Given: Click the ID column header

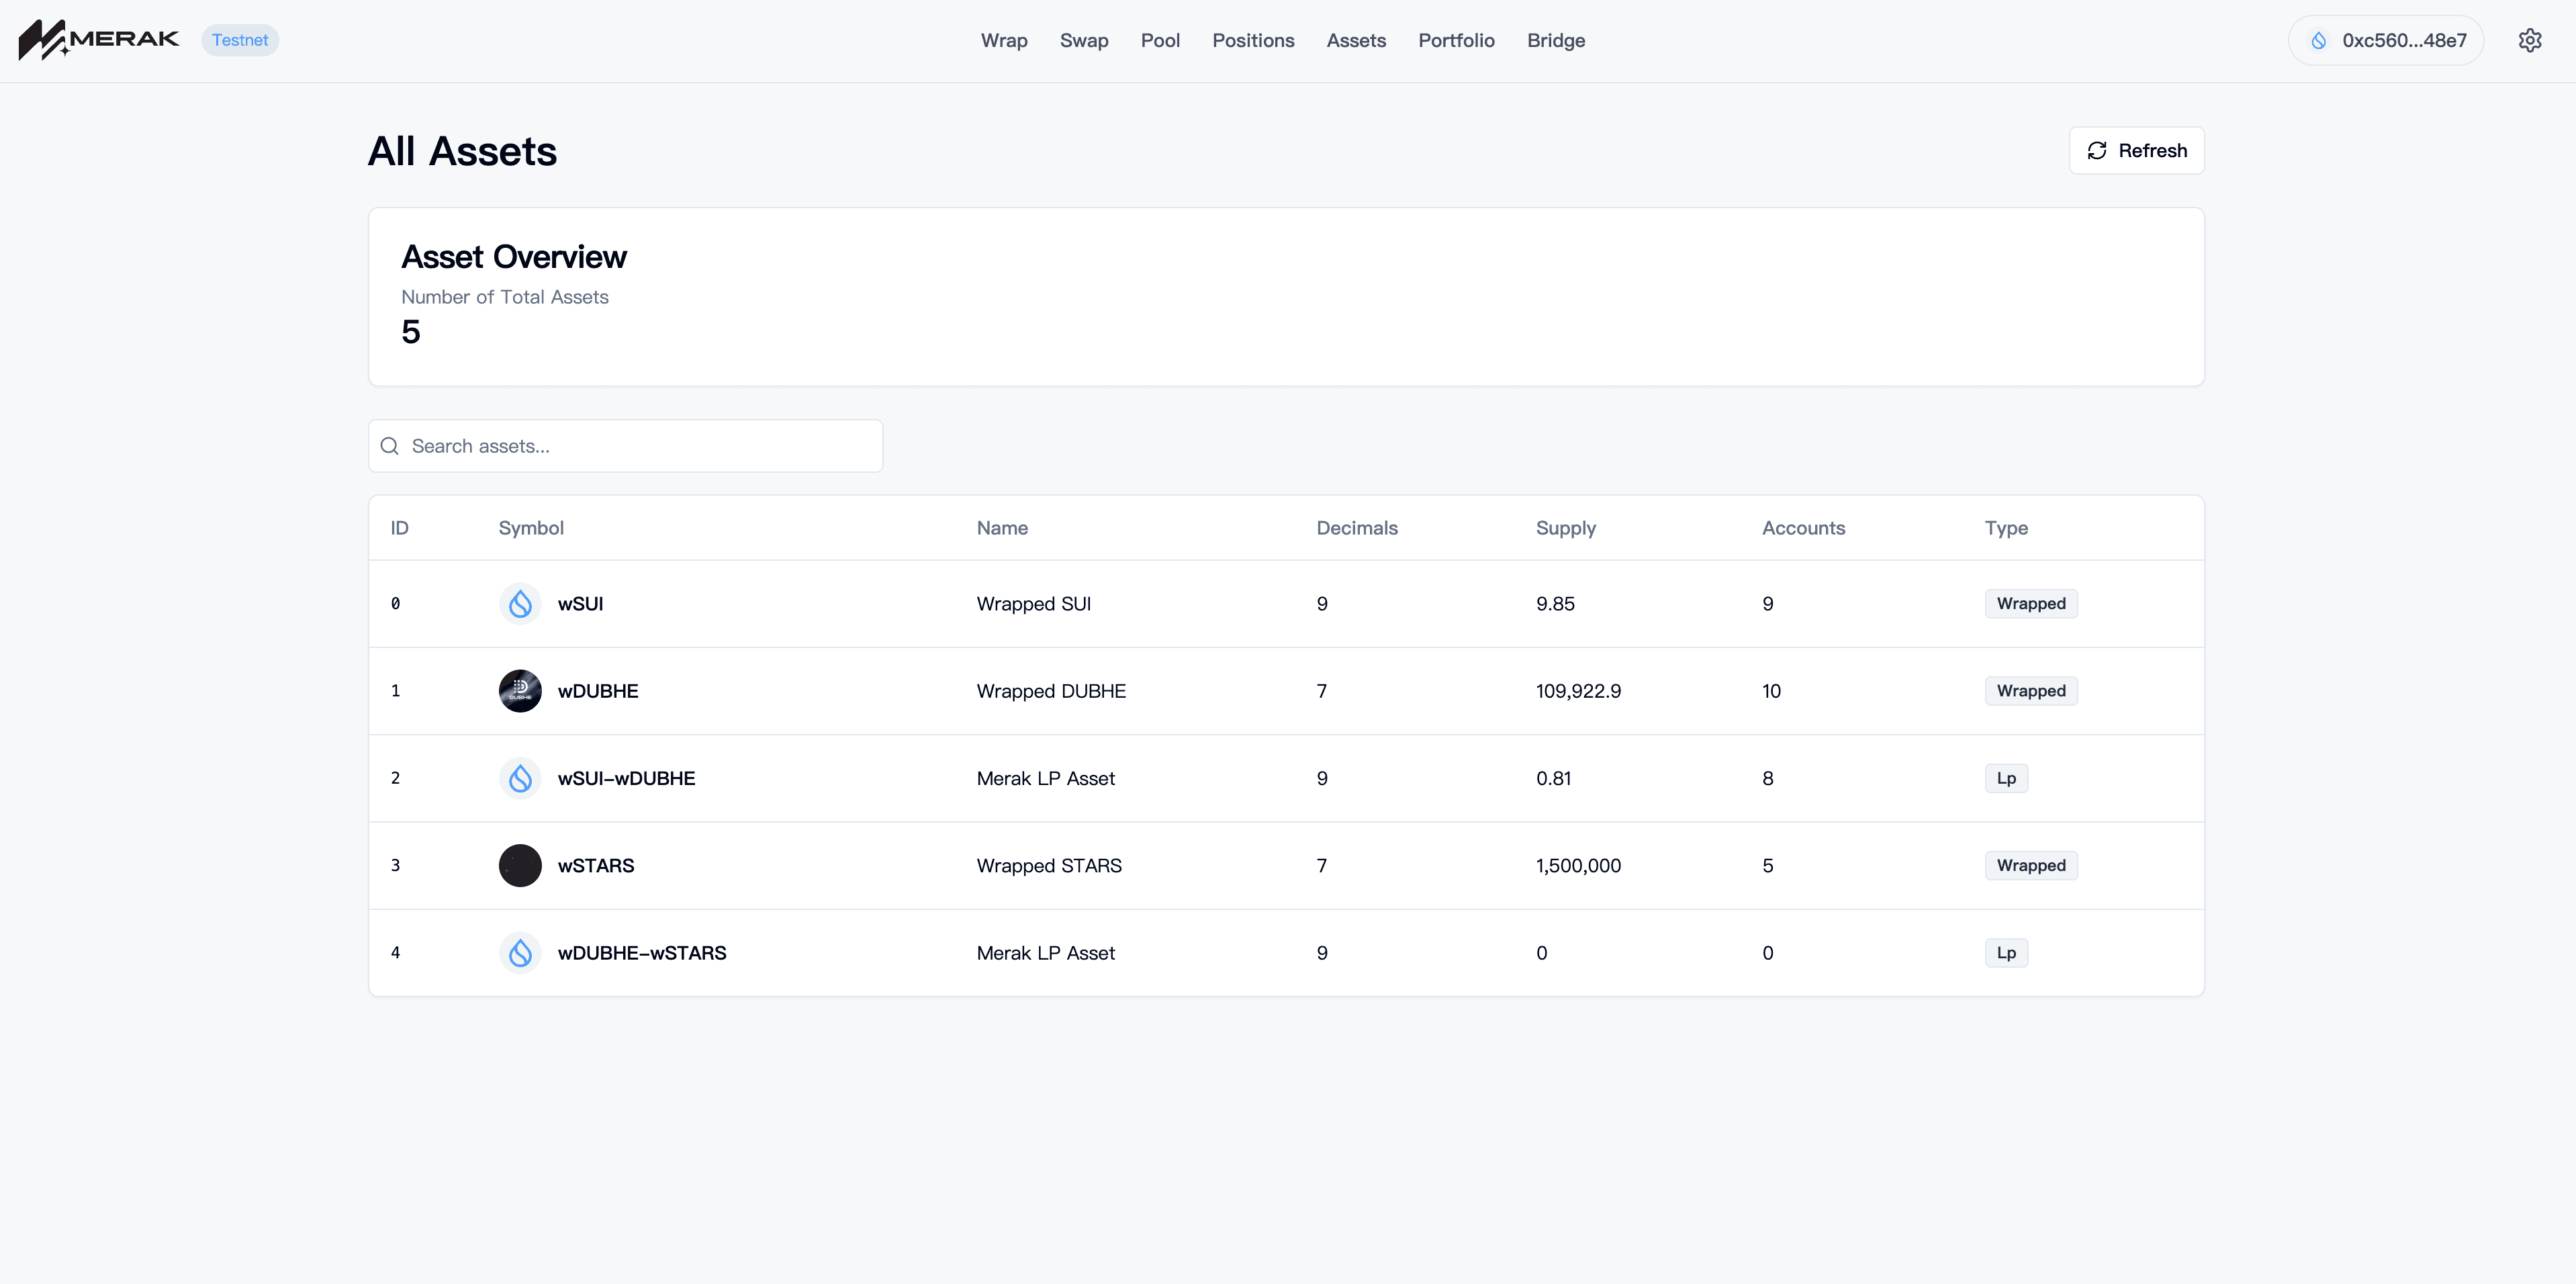Looking at the screenshot, I should point(399,528).
